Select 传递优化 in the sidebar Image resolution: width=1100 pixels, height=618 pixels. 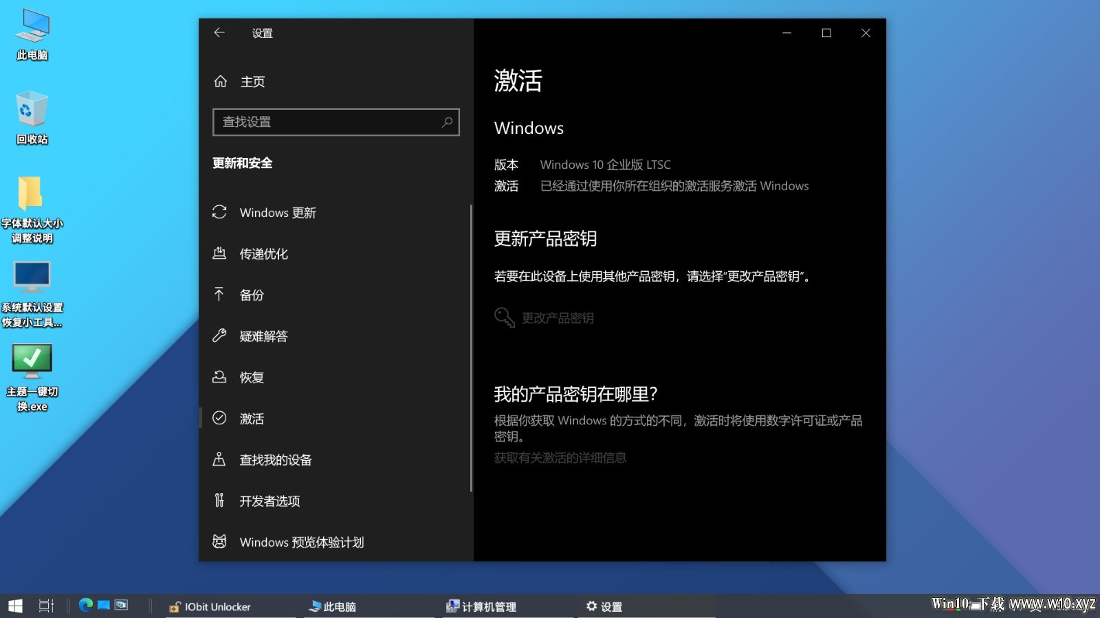(x=335, y=254)
